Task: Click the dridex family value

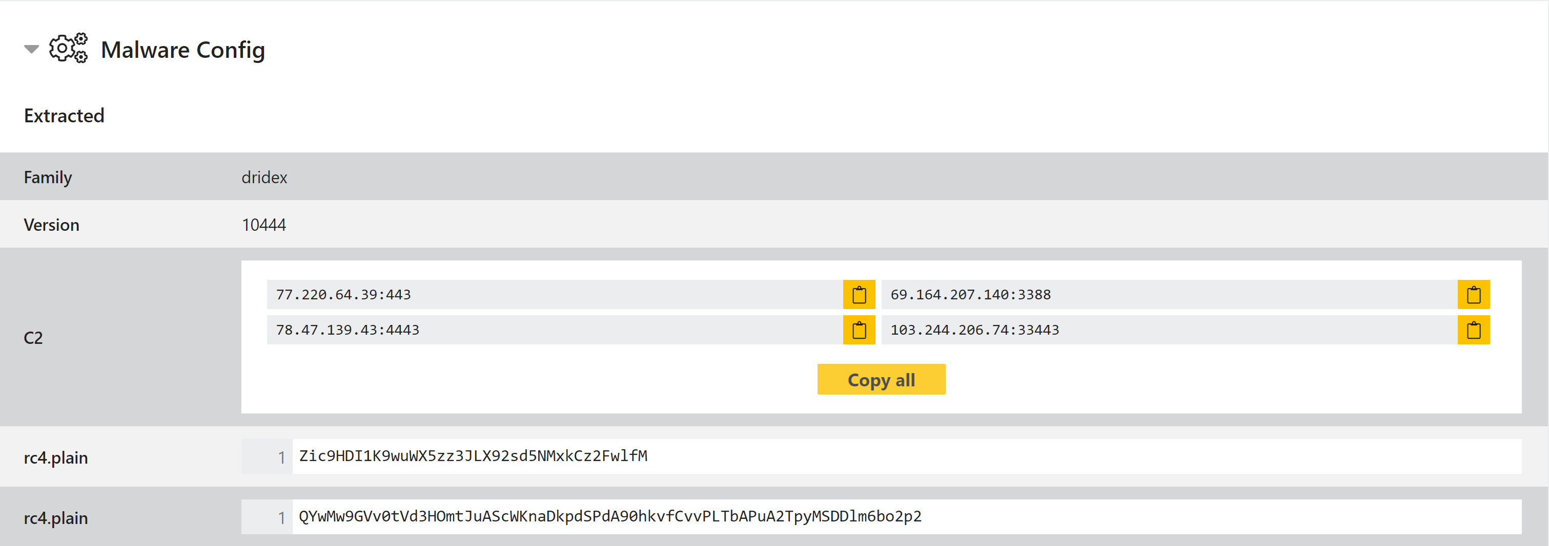Action: [x=264, y=177]
